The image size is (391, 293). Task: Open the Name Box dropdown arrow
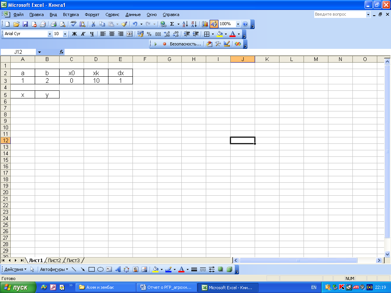click(x=39, y=52)
